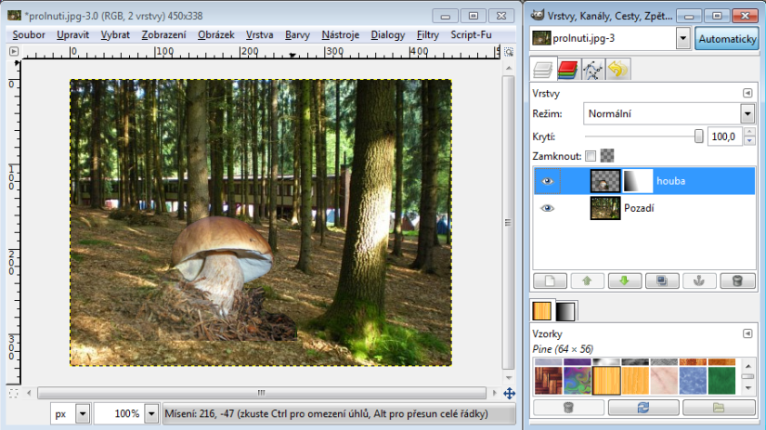This screenshot has height=430, width=766.
Task: Open the Script-Fu menu
Action: pos(471,34)
